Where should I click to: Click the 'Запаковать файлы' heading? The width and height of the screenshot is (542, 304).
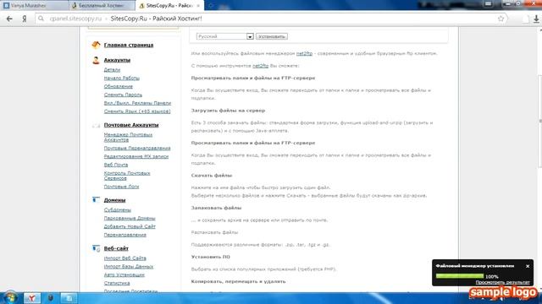pos(217,208)
